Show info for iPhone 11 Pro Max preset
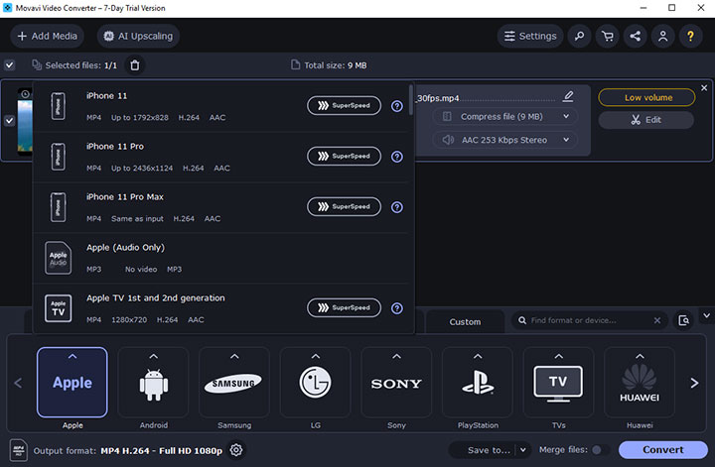Screen dimensions: 715x467 click(397, 207)
